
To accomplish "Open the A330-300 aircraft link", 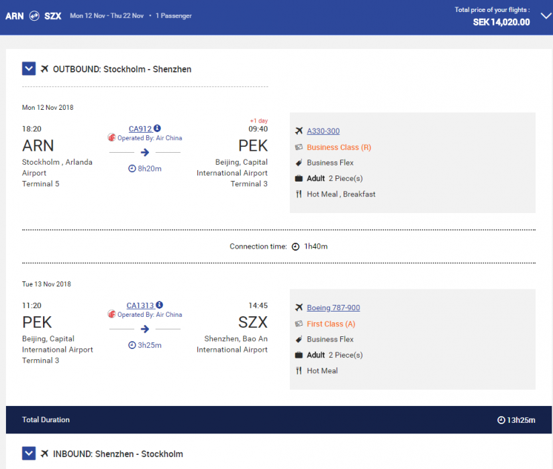I will (323, 131).
